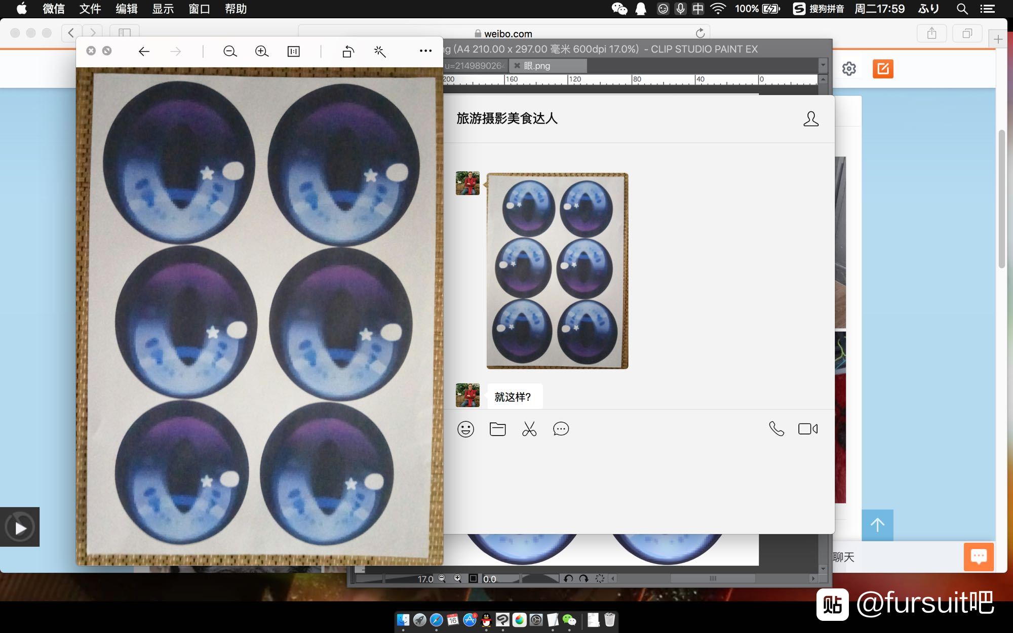The width and height of the screenshot is (1013, 633).
Task: Open the sent eyes image thumbnail
Action: [557, 271]
